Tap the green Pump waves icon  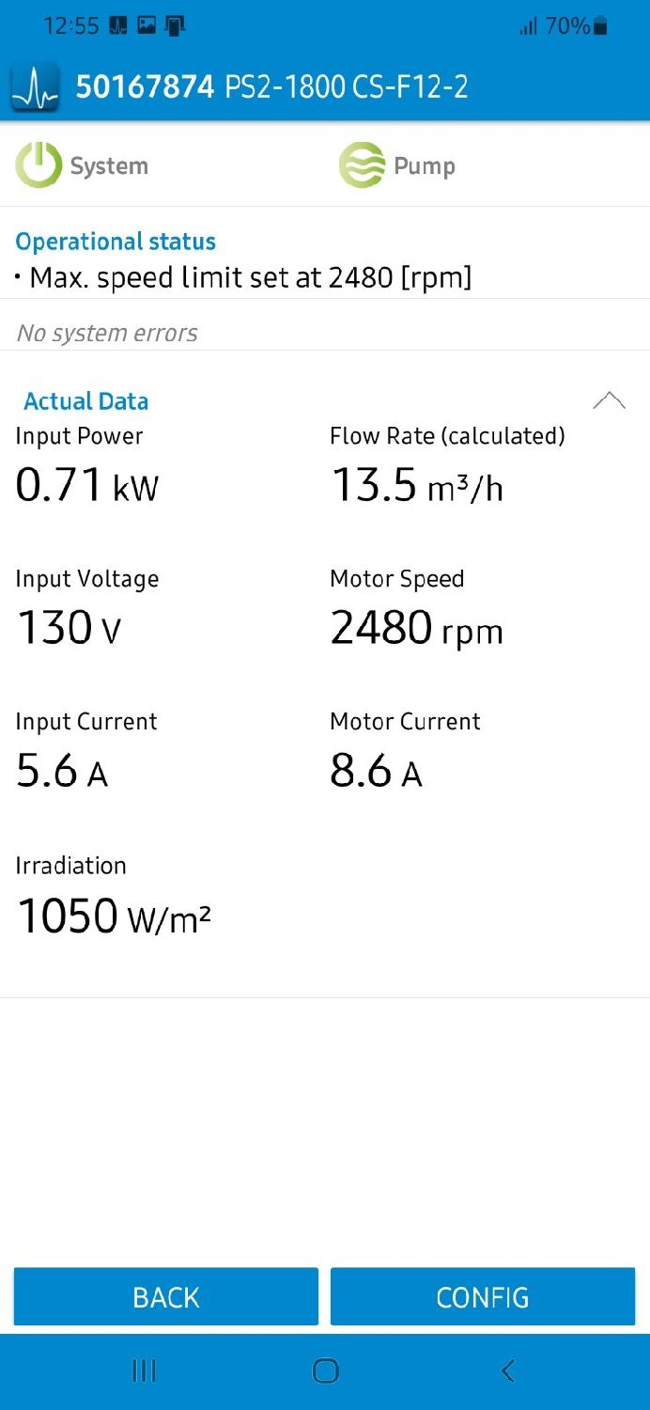coord(362,165)
